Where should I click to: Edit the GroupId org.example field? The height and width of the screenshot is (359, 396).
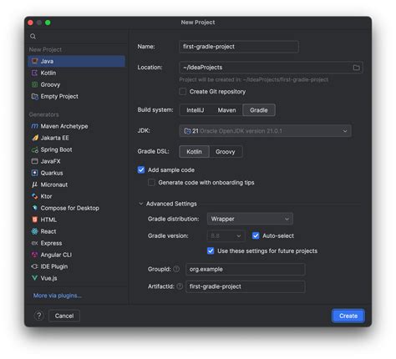pyautogui.click(x=245, y=269)
